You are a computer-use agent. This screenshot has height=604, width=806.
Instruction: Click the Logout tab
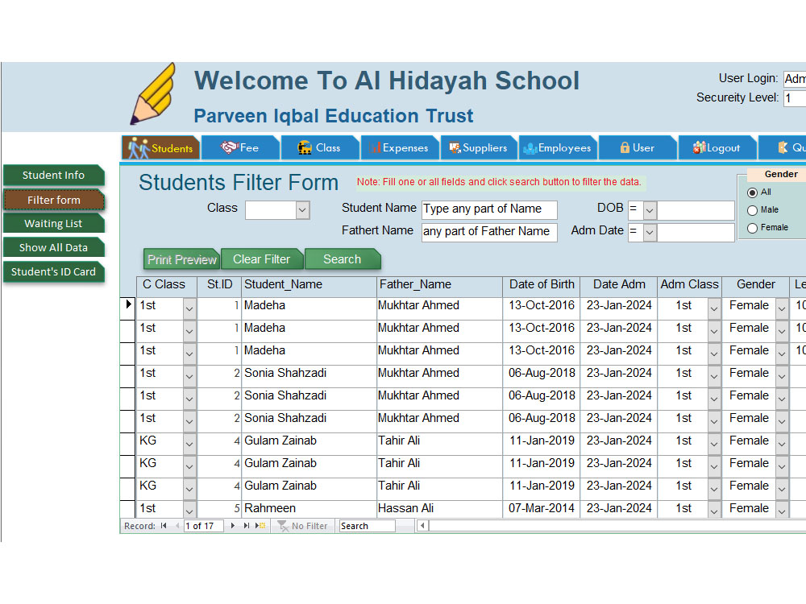tap(717, 148)
